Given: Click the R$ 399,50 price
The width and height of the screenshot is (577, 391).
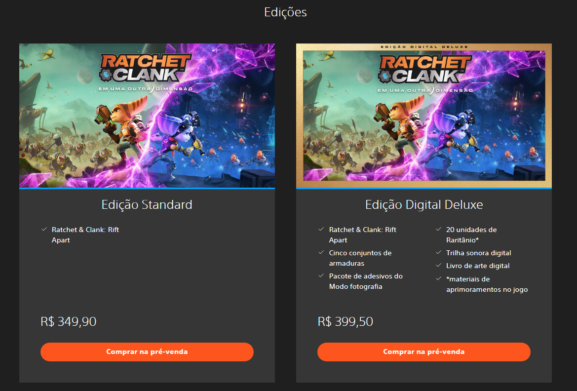Looking at the screenshot, I should (345, 321).
